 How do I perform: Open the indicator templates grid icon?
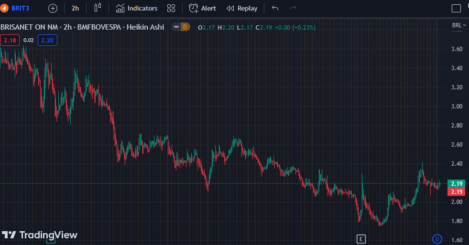click(171, 8)
